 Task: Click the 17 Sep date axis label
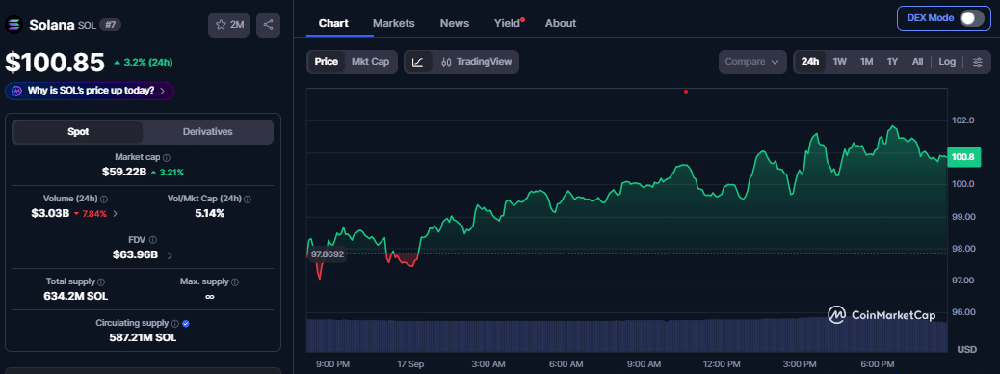tap(410, 363)
